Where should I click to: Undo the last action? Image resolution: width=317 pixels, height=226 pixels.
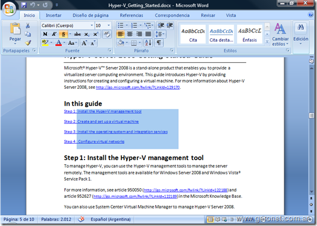pyautogui.click(x=32, y=5)
